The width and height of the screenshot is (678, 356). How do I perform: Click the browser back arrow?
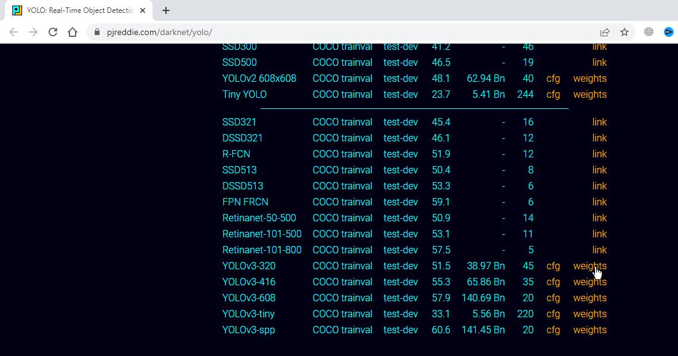(14, 32)
